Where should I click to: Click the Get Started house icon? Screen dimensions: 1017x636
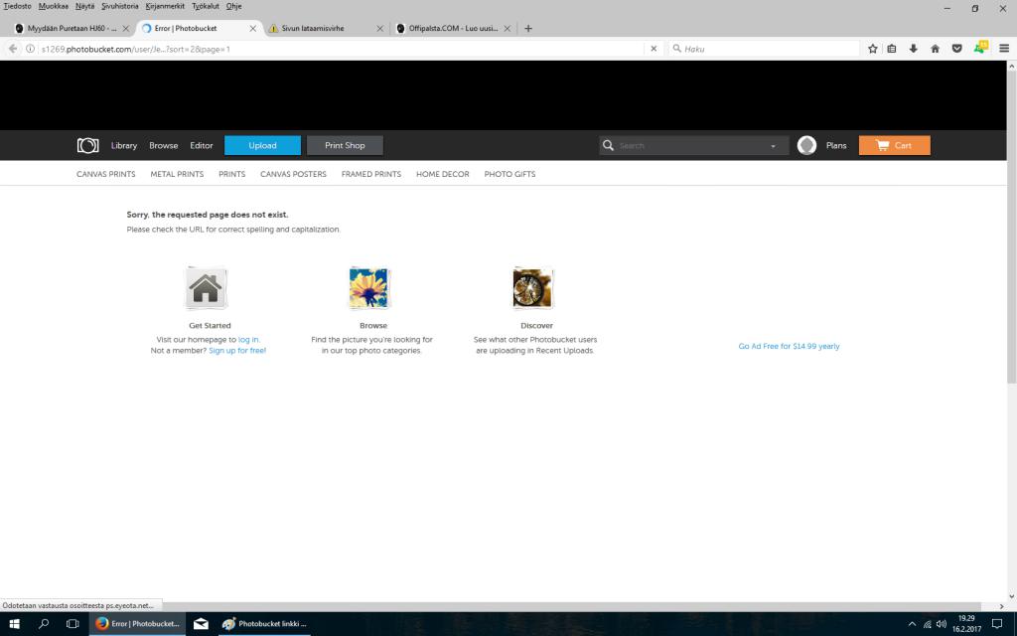click(206, 288)
